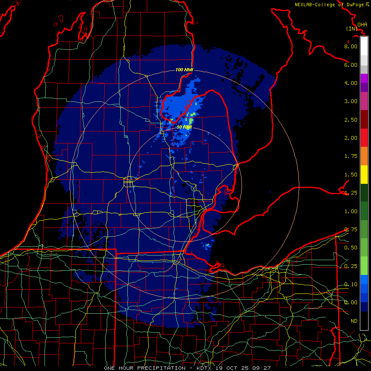Click the '100 NMI' range ring label
Viewport: 371px width, 371px height.
tap(184, 70)
